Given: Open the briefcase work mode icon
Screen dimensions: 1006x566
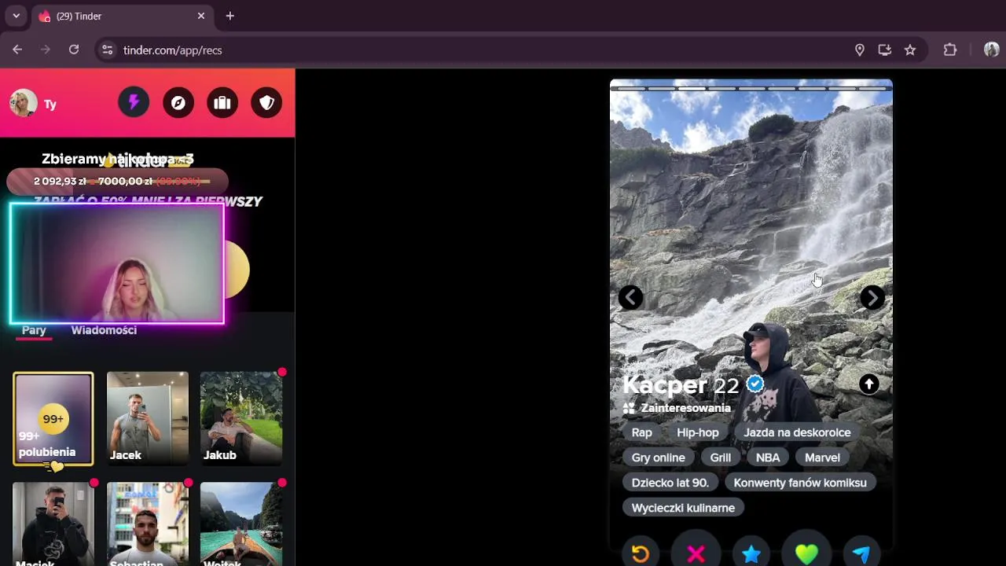Looking at the screenshot, I should (x=222, y=103).
